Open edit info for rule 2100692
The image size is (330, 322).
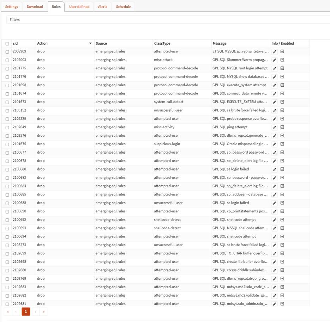tap(275, 220)
